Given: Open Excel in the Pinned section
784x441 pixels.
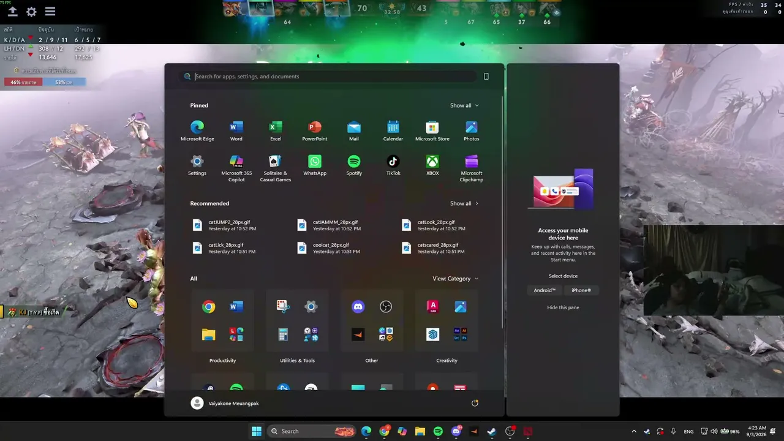Looking at the screenshot, I should [x=276, y=131].
